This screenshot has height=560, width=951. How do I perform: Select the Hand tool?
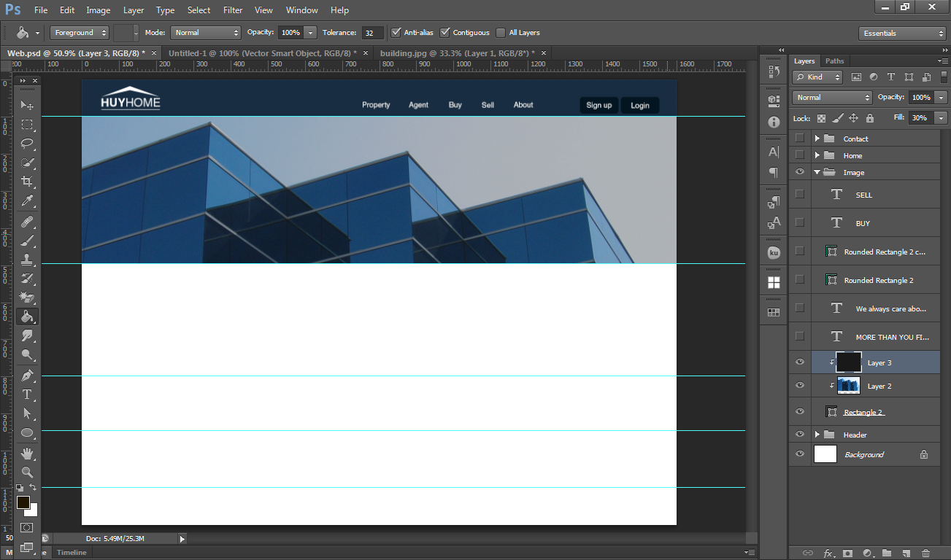27,454
